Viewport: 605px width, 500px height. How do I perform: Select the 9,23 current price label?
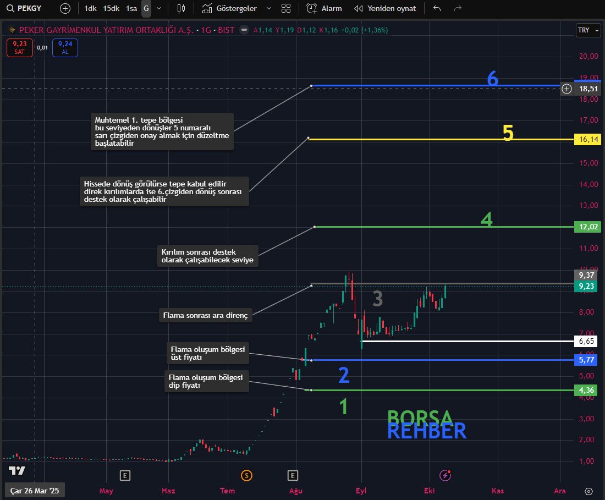coord(586,286)
